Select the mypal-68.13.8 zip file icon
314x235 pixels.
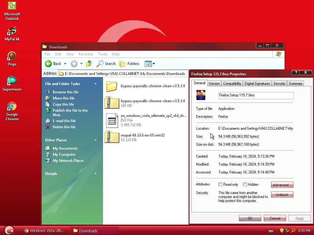click(x=112, y=137)
